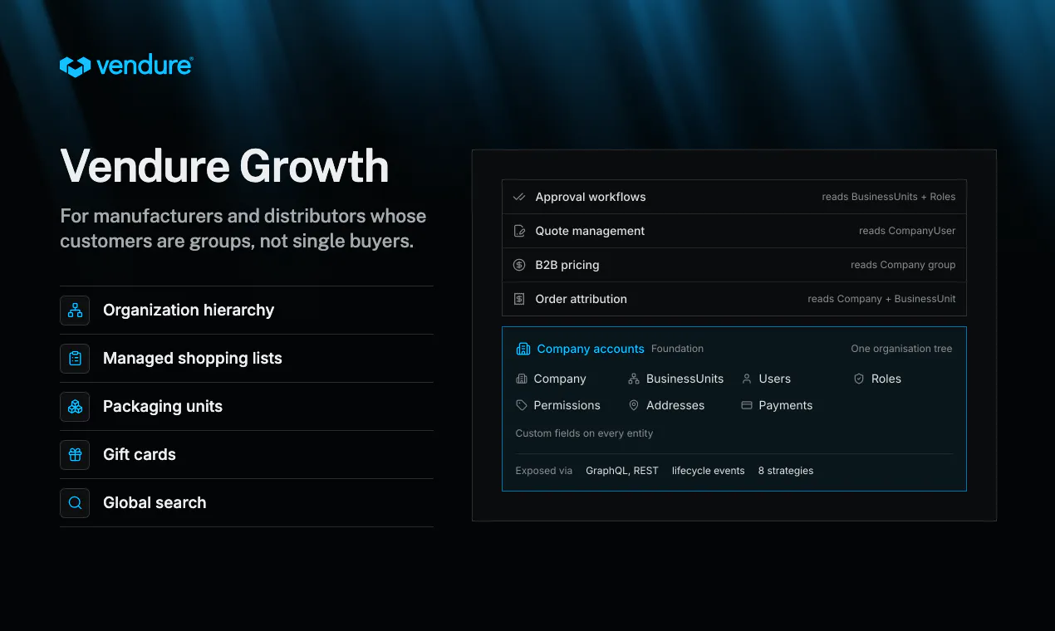Click the small Company building icon beside Company
1055x631 pixels.
coord(522,379)
